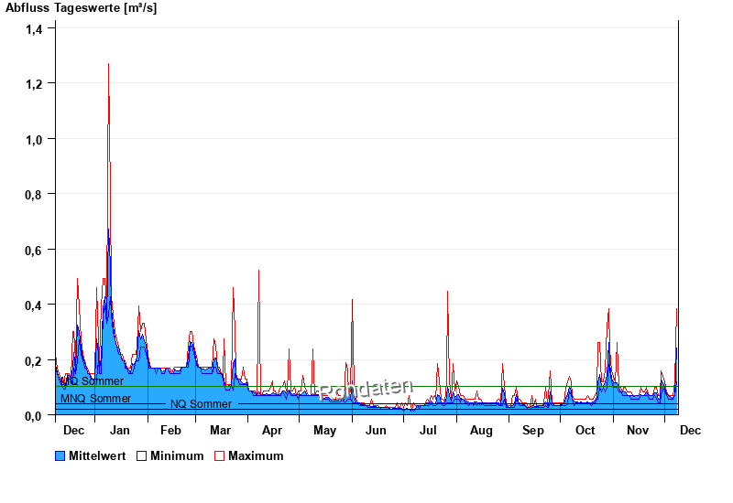This screenshot has width=733, height=503.
Task: Click the 0,0 value on y-axis
Action: [34, 415]
